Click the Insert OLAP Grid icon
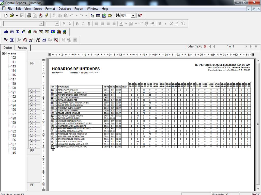Image resolution: width=261 pixels, height=195 pixels. point(29,32)
